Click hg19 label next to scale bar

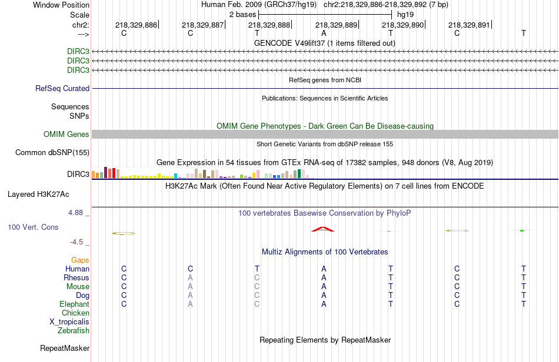pyautogui.click(x=405, y=15)
